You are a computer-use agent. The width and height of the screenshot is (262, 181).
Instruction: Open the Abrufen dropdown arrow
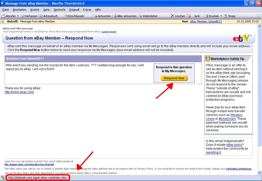[18, 16]
